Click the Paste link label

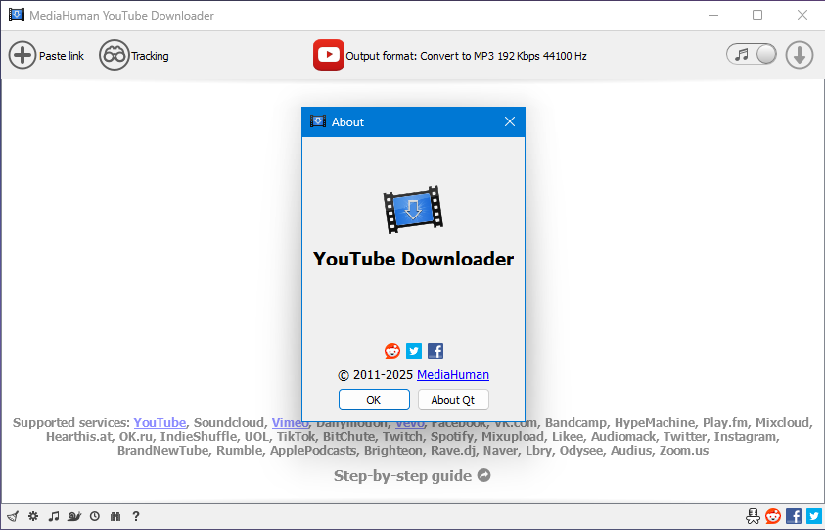(x=62, y=56)
